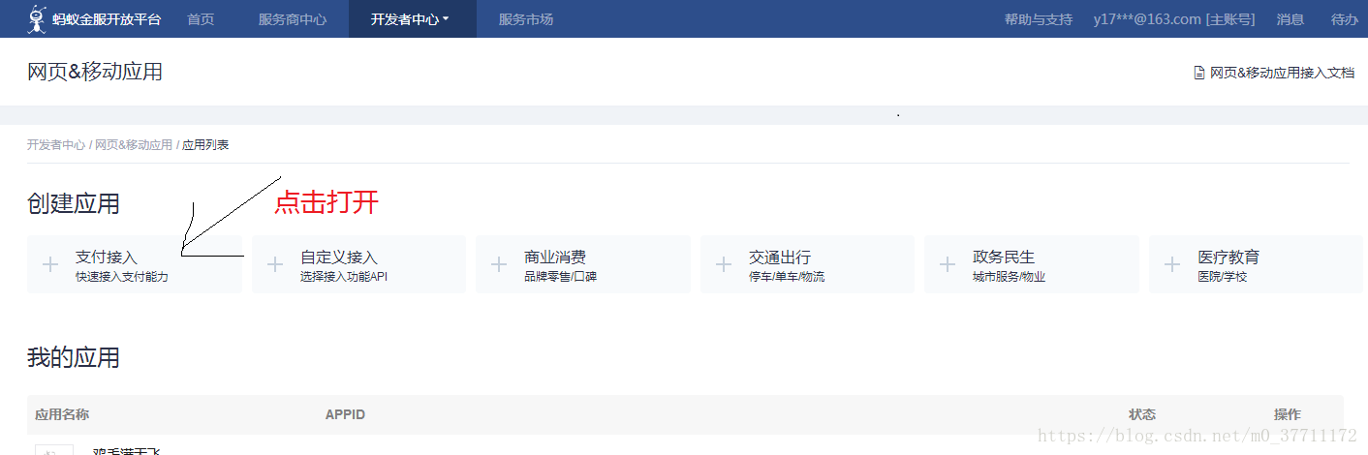Viewport: 1368px width, 455px height.
Task: Select 医疗教育 card title
Action: tap(1228, 258)
